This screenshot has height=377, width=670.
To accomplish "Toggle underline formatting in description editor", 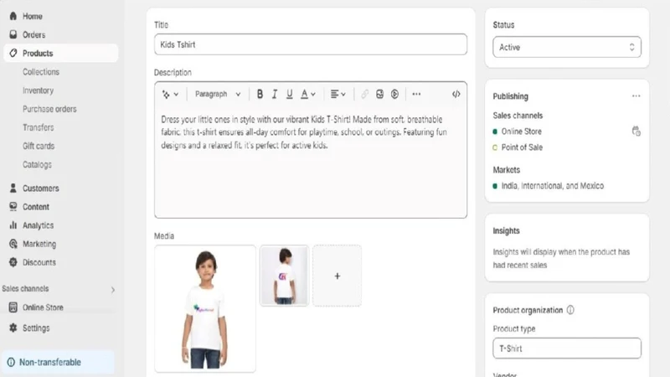I will [x=289, y=94].
